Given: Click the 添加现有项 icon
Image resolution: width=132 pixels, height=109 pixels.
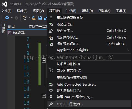Looking at the screenshot, I should tap(51, 44).
